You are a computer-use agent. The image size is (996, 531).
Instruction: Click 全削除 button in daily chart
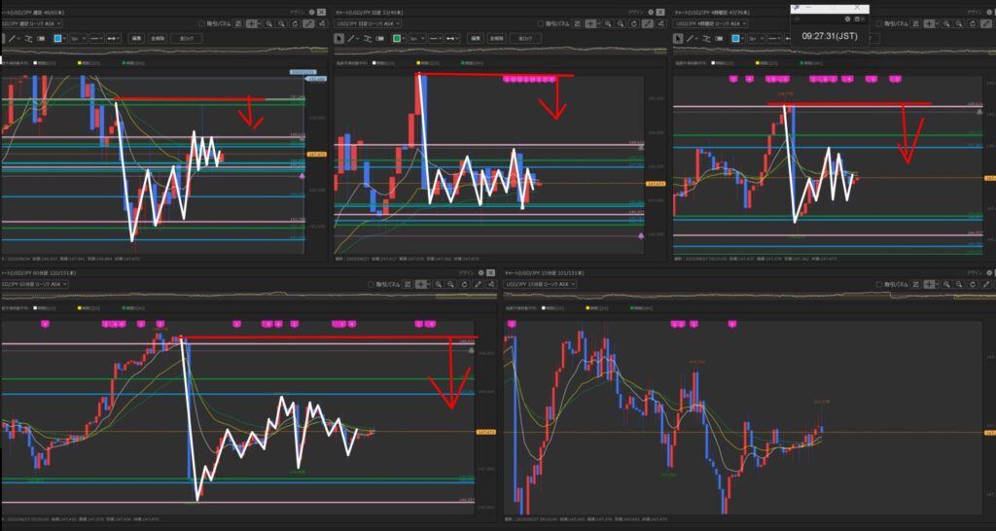coord(497,38)
